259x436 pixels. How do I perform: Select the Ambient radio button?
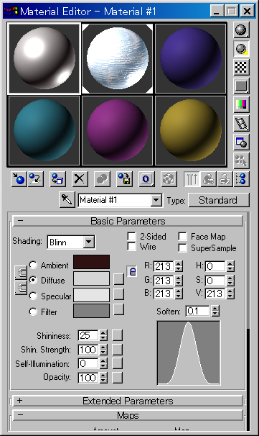(33, 265)
